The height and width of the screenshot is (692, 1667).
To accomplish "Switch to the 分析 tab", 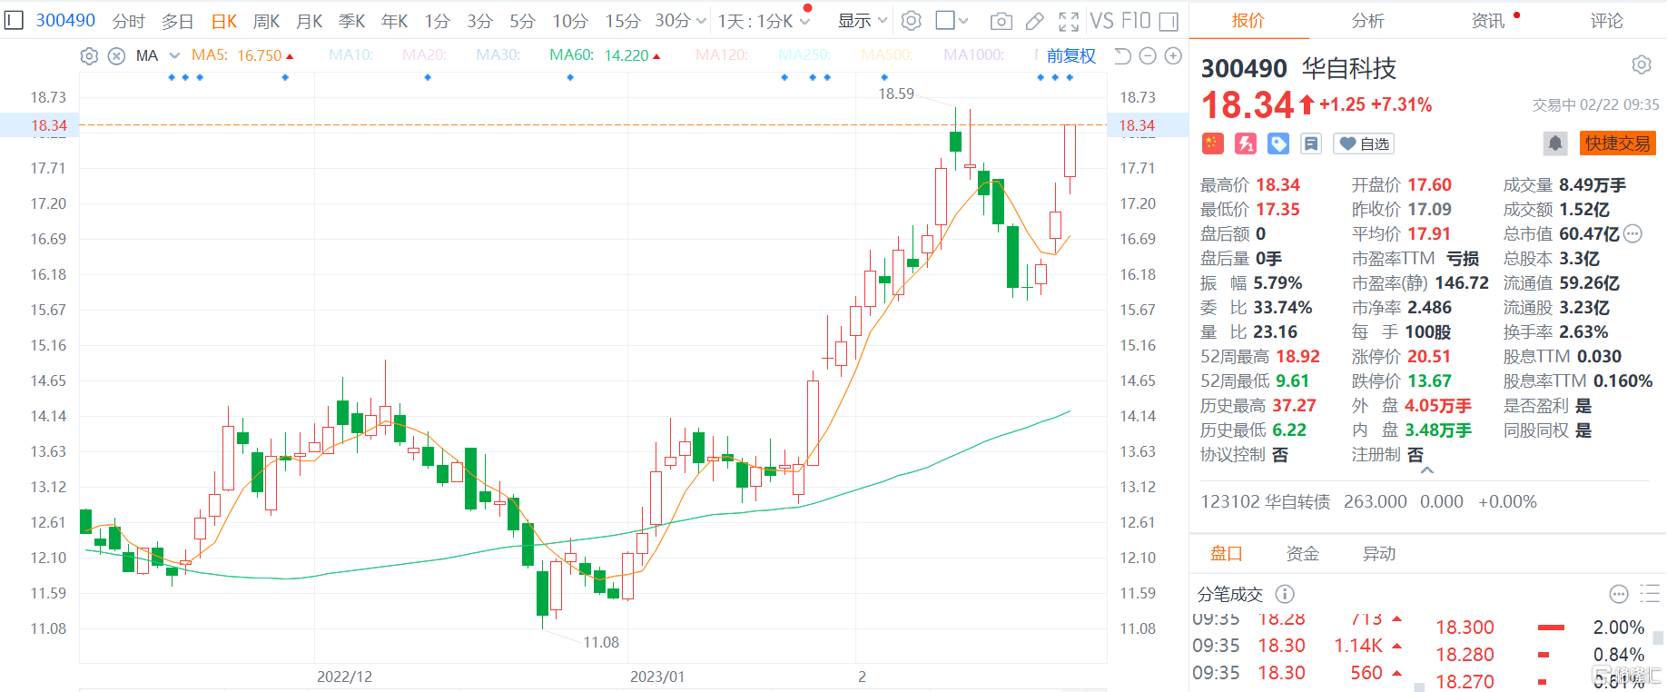I will 1367,21.
